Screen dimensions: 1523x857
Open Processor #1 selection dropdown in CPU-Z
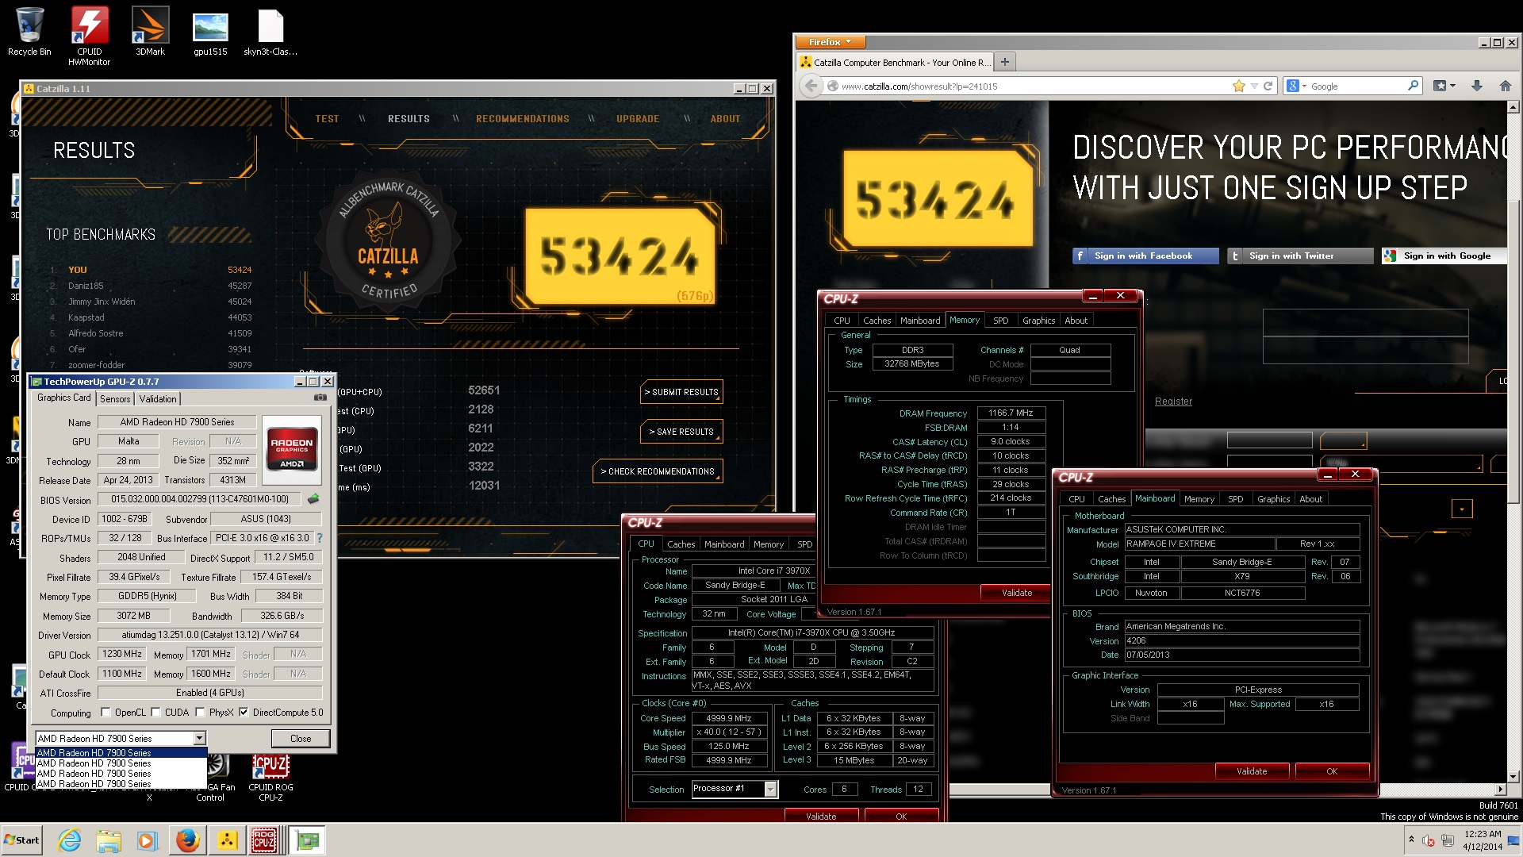(769, 789)
